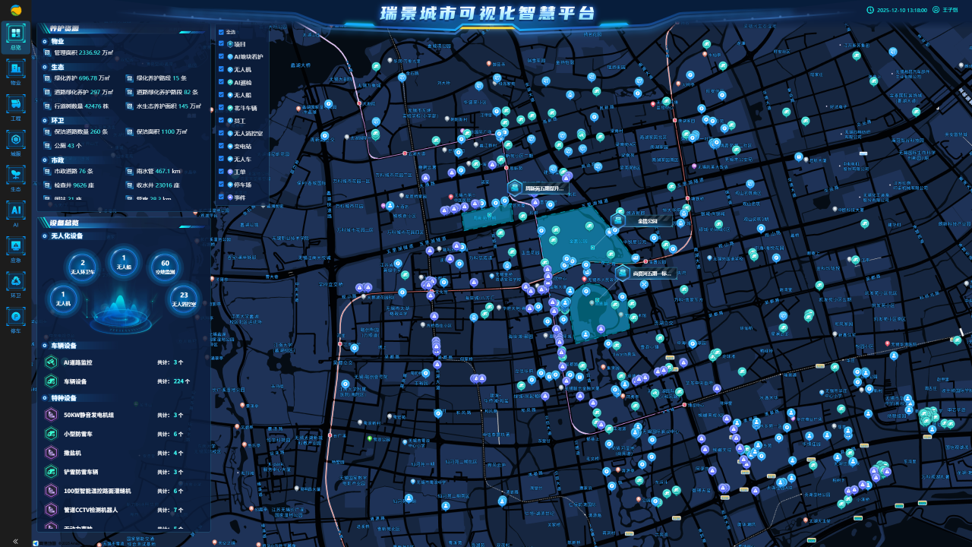Open the 停车 parking sidebar icon

coord(15,317)
